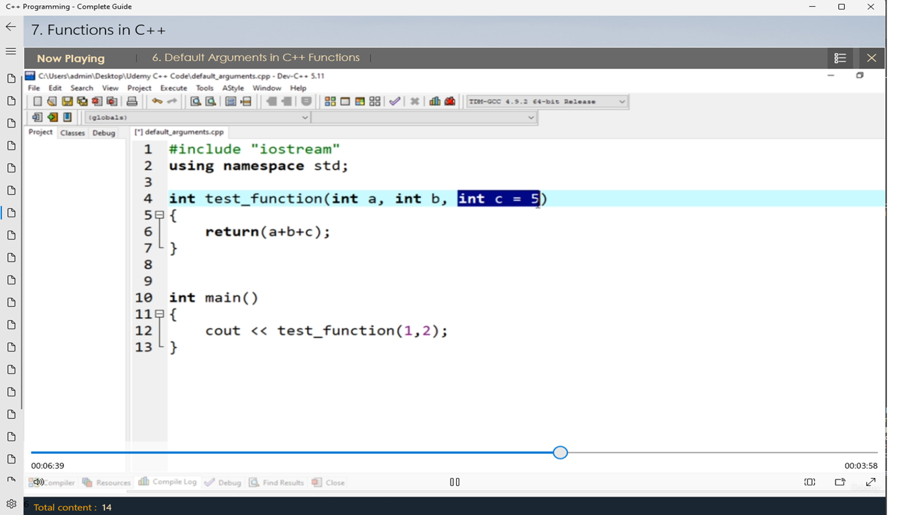Image resolution: width=916 pixels, height=515 pixels.
Task: Select the Rebuild All toolbar icon
Action: tap(376, 101)
